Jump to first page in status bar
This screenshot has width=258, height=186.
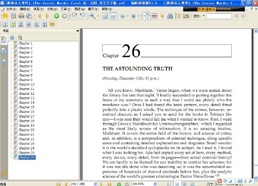(58, 184)
